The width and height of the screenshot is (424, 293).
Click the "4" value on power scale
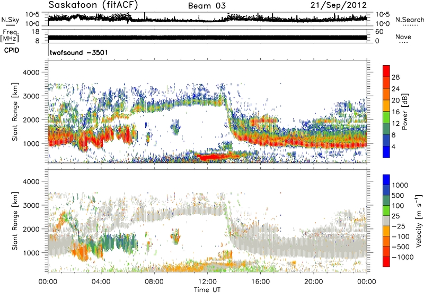[x=393, y=147]
